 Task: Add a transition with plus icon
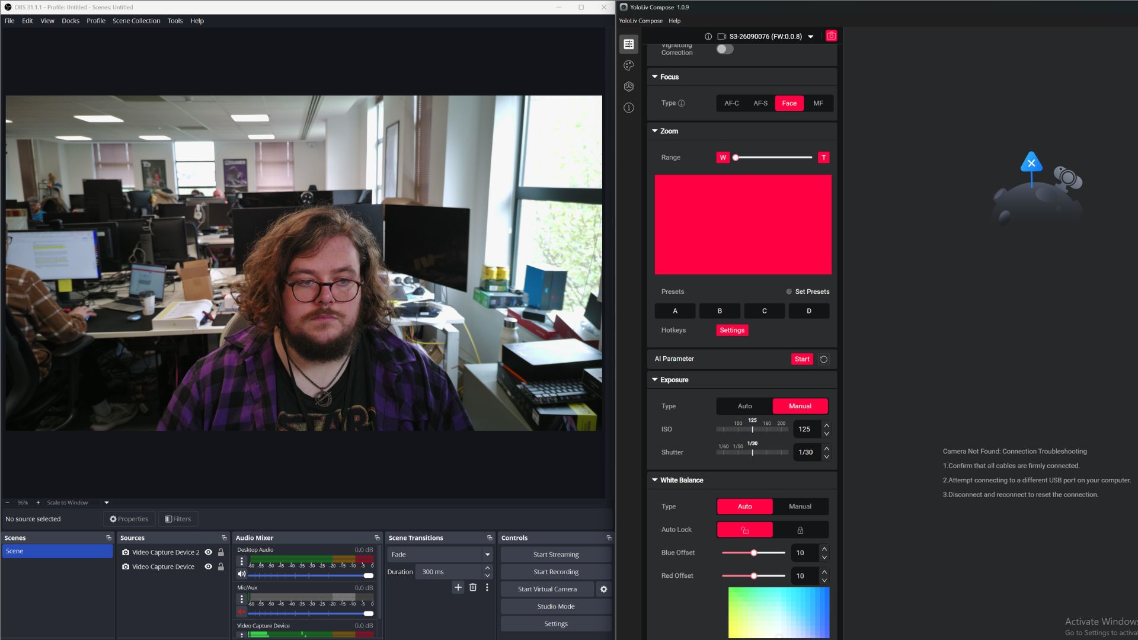click(458, 587)
